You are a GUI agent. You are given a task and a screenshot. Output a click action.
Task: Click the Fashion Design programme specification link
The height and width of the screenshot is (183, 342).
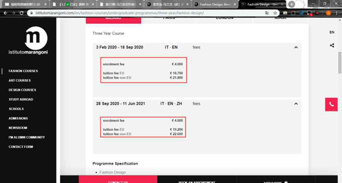113,172
